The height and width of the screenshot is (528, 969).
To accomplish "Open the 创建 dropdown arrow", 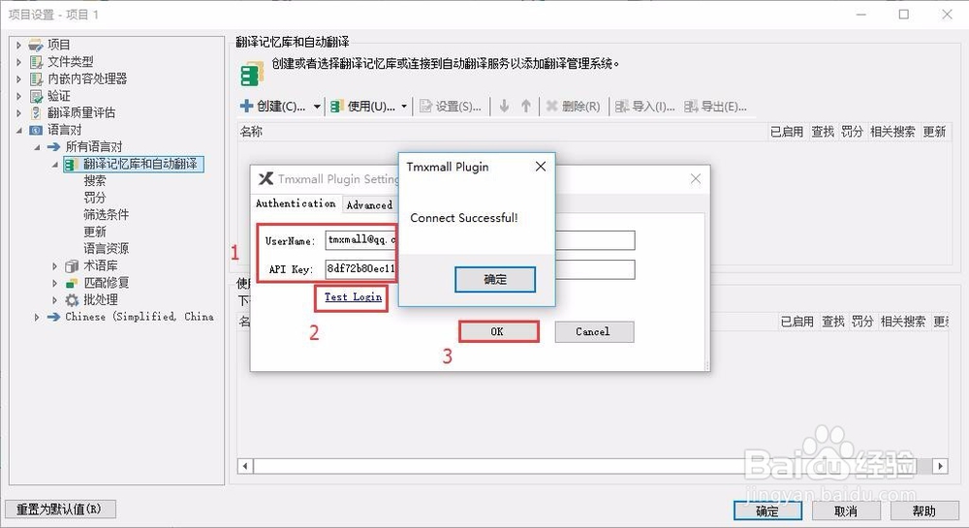I will pyautogui.click(x=317, y=107).
